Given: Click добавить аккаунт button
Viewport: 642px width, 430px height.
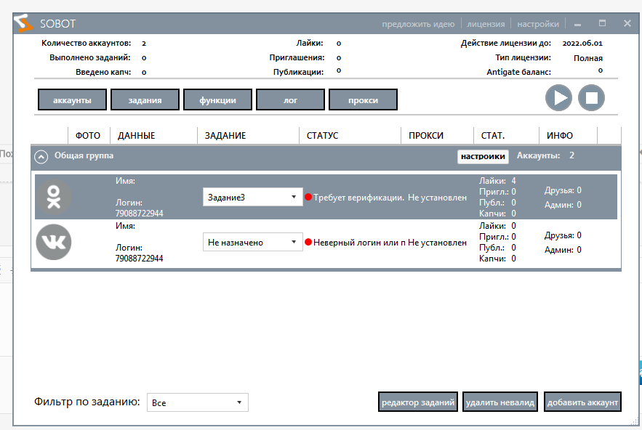Looking at the screenshot, I should point(582,402).
